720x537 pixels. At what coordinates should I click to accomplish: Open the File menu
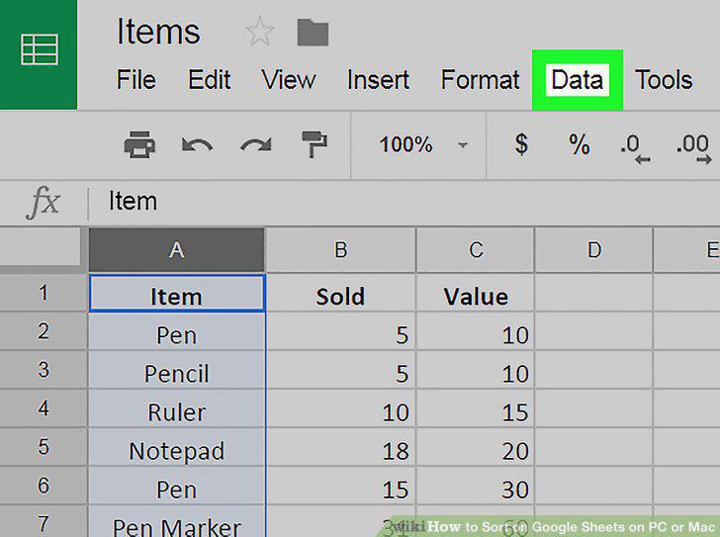tap(135, 79)
